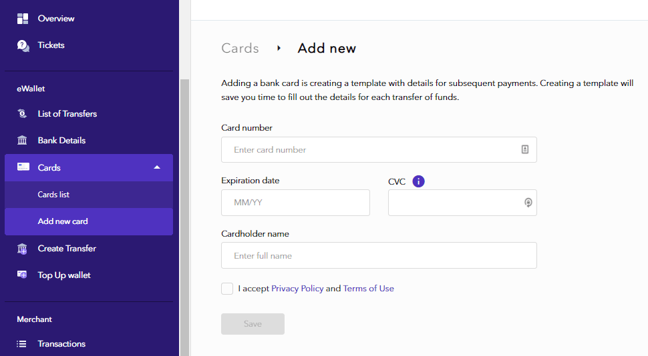Viewport: 648px width, 356px height.
Task: Click the Transactions list icon
Action: (23, 344)
